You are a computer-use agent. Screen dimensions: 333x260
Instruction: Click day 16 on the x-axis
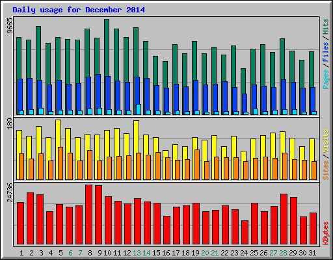point(166,253)
